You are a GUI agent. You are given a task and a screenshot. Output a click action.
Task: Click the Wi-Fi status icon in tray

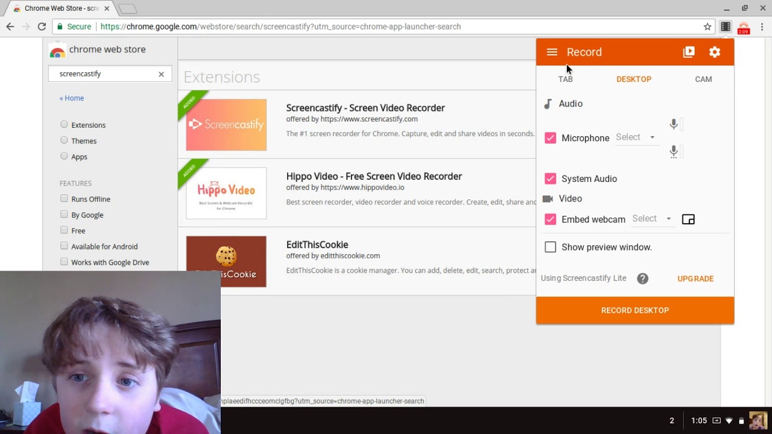[x=729, y=421]
